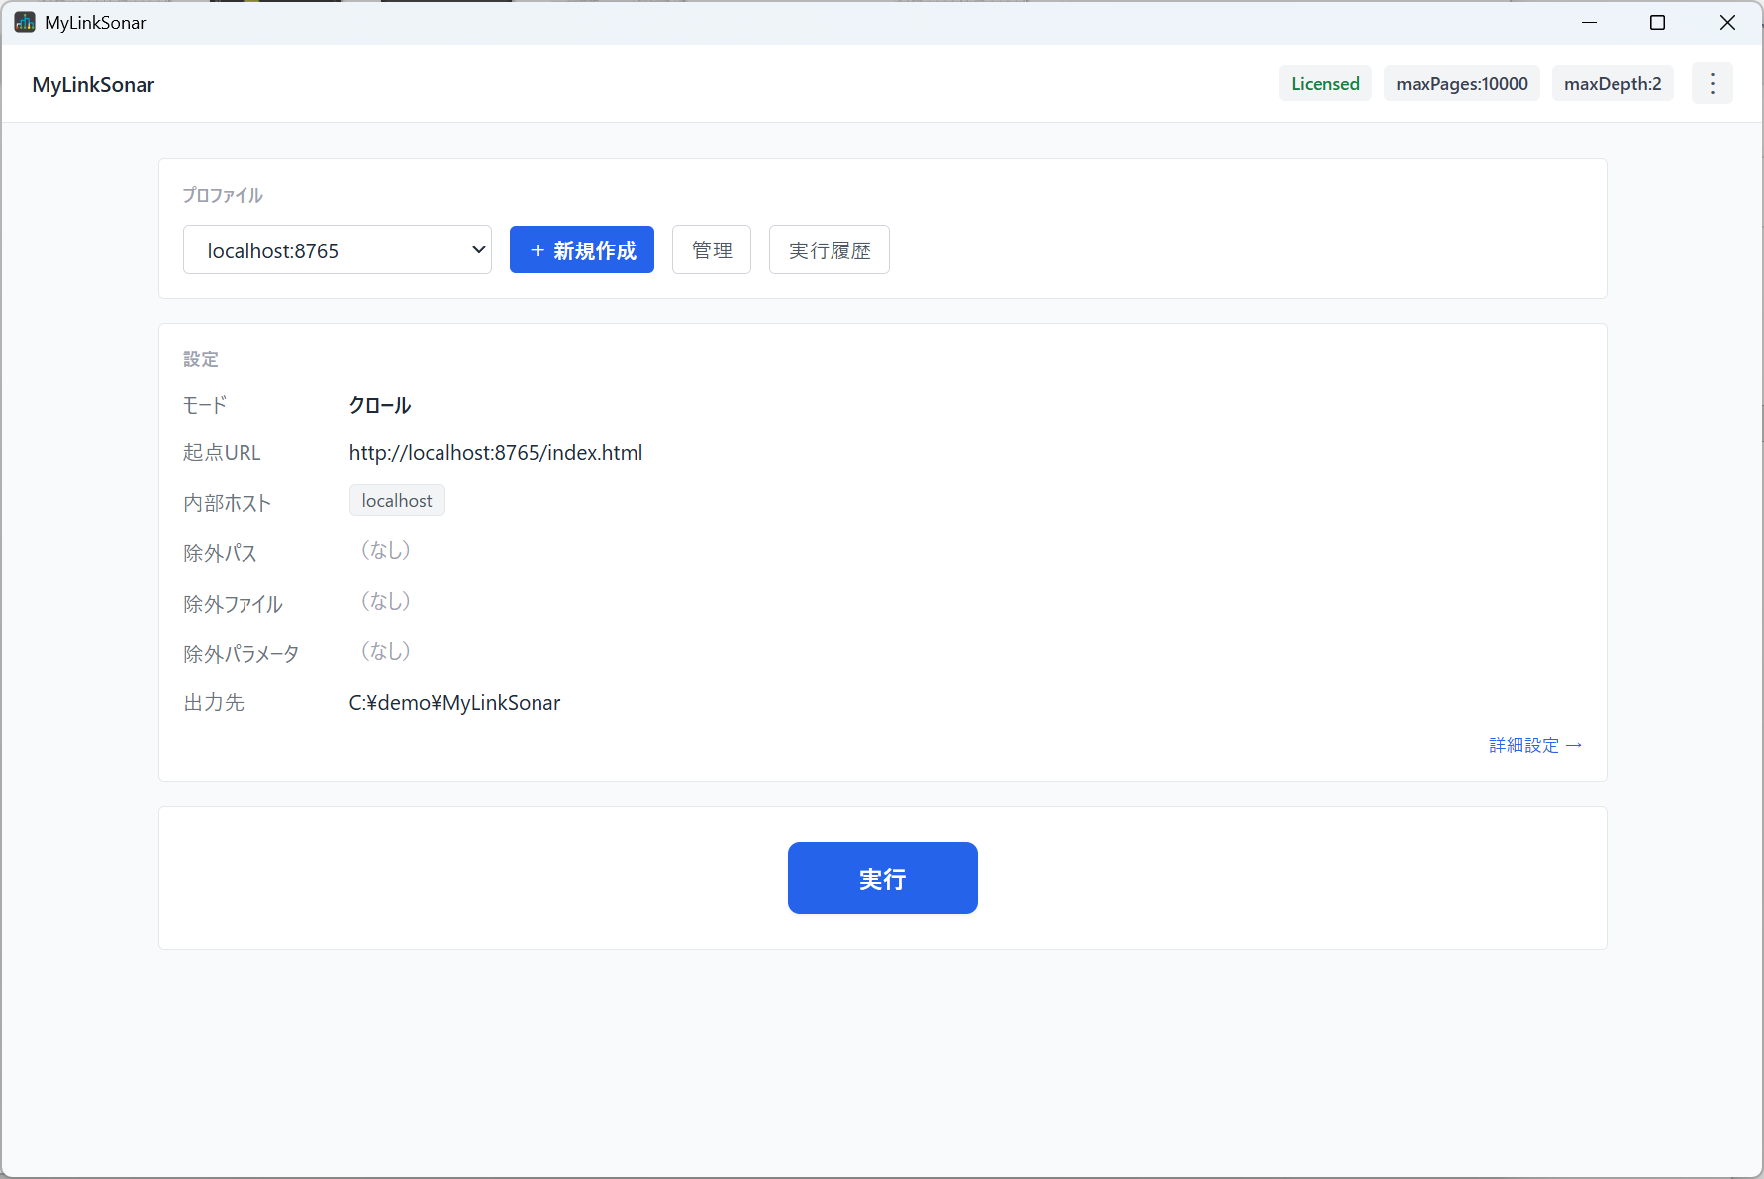1764x1179 pixels.
Task: Create a new profile with 新規作成
Action: tap(582, 250)
